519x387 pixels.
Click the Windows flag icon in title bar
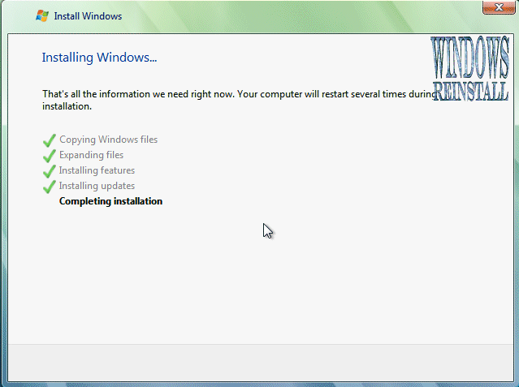coord(42,15)
